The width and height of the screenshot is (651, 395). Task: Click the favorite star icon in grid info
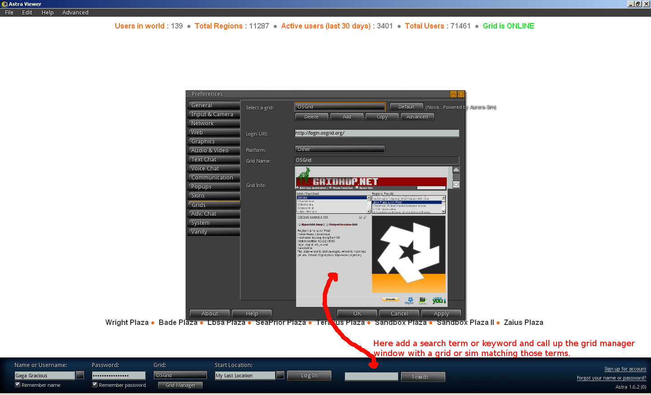pos(360,217)
